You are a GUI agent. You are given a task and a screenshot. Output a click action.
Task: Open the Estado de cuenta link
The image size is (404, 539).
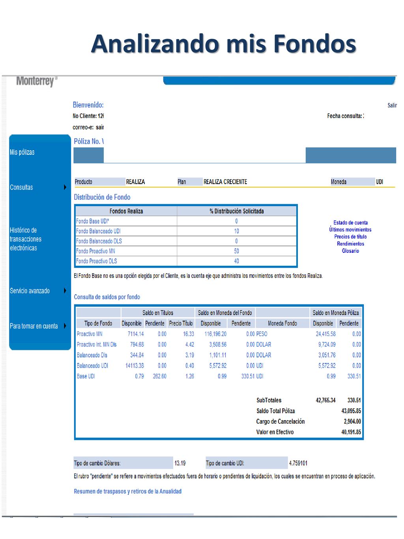(350, 223)
